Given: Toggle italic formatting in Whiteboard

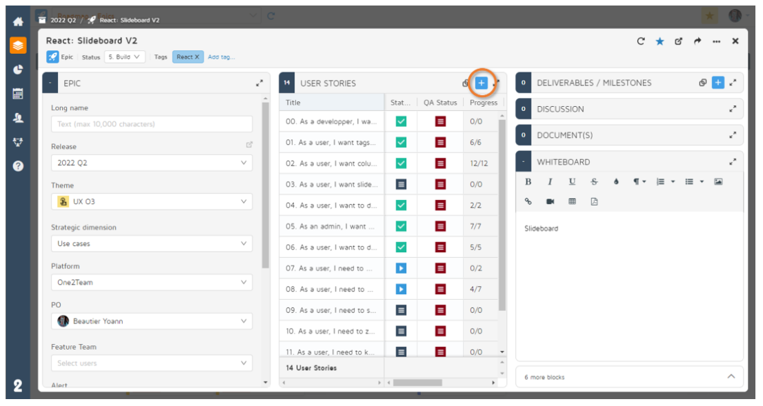Looking at the screenshot, I should [x=550, y=182].
